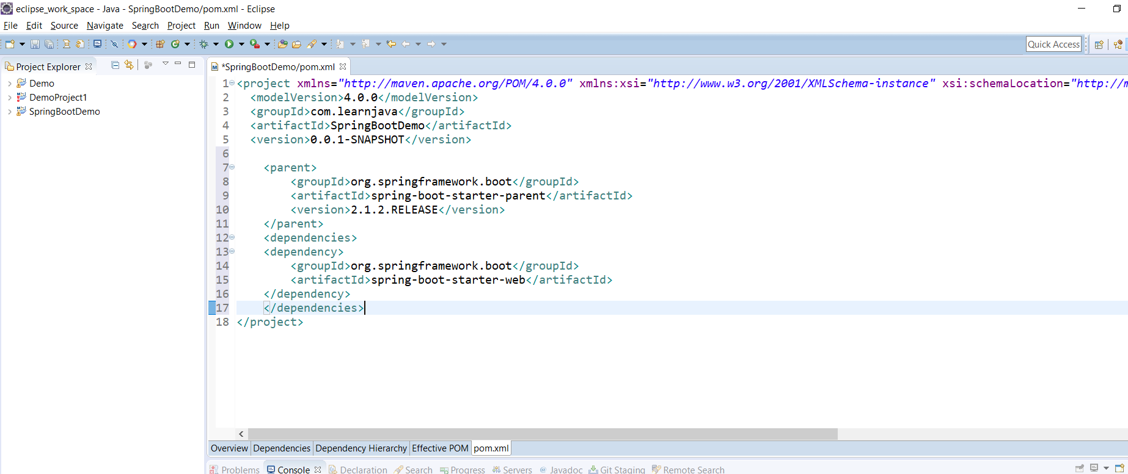
Task: Click the Search flashlight icon
Action: [312, 44]
